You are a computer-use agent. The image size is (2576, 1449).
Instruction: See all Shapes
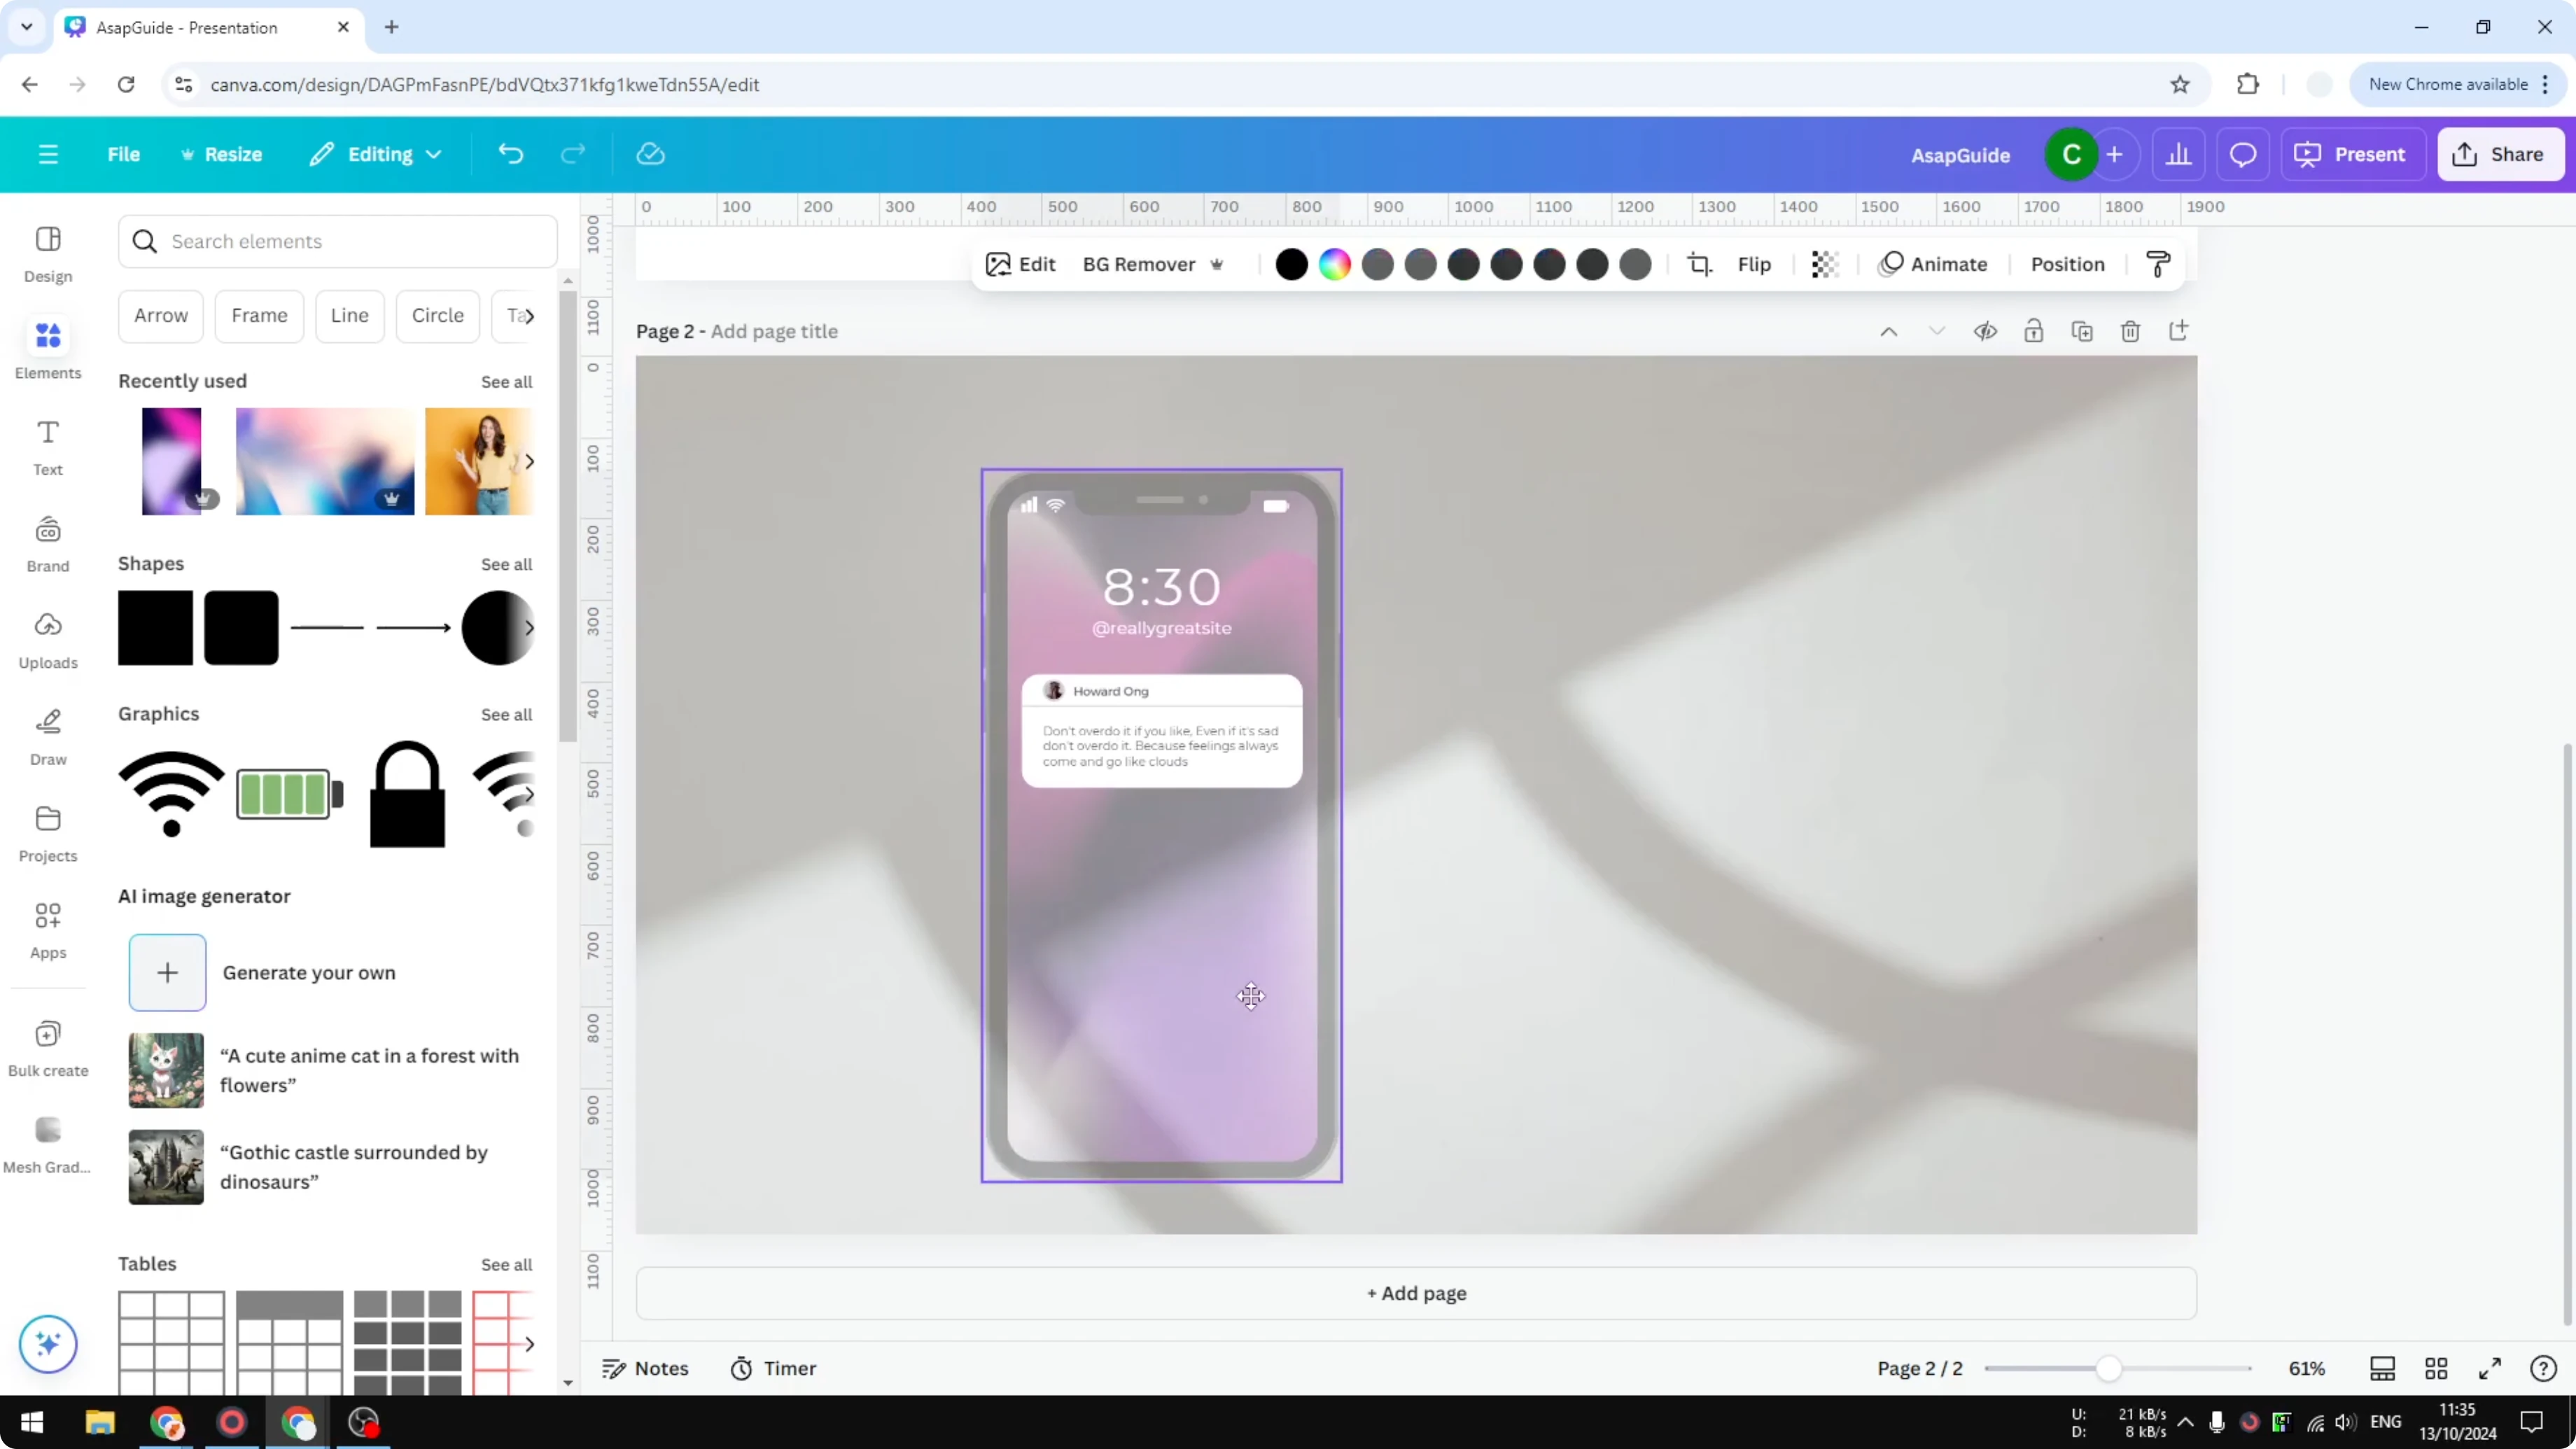(506, 564)
